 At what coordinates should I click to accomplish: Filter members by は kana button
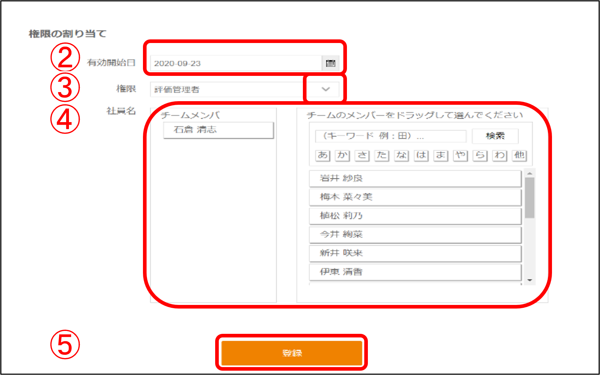pyautogui.click(x=421, y=155)
